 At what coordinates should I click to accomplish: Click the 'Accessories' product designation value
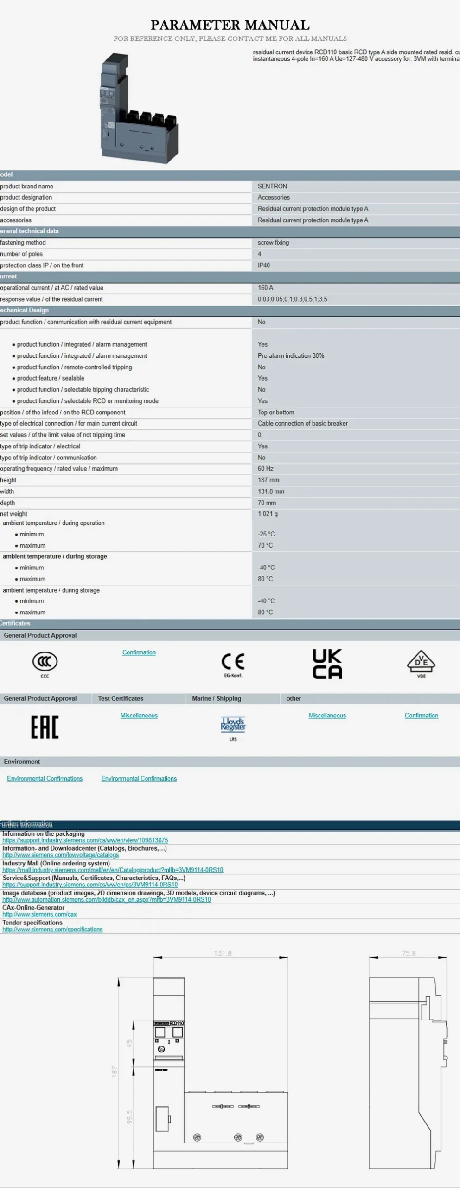click(x=274, y=198)
